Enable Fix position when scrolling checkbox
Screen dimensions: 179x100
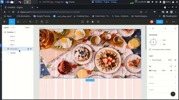coord(150,49)
